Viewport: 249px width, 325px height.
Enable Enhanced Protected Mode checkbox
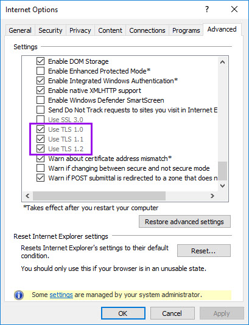[40, 71]
